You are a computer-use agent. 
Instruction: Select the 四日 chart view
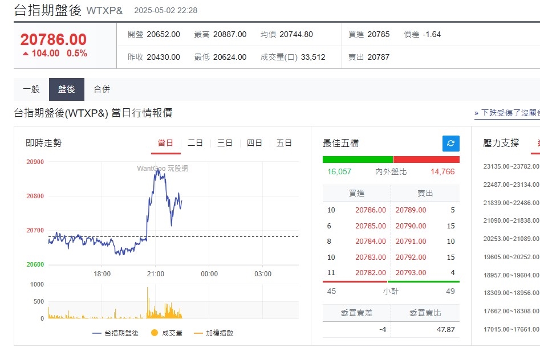point(254,143)
